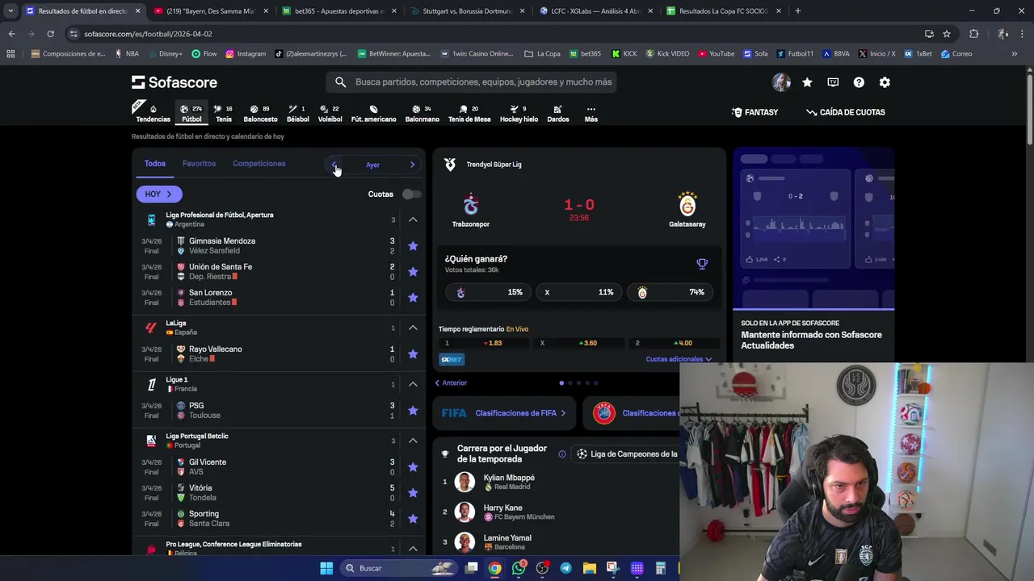Select the Hockey hielo sport icon
1034x581 pixels.
[519, 113]
